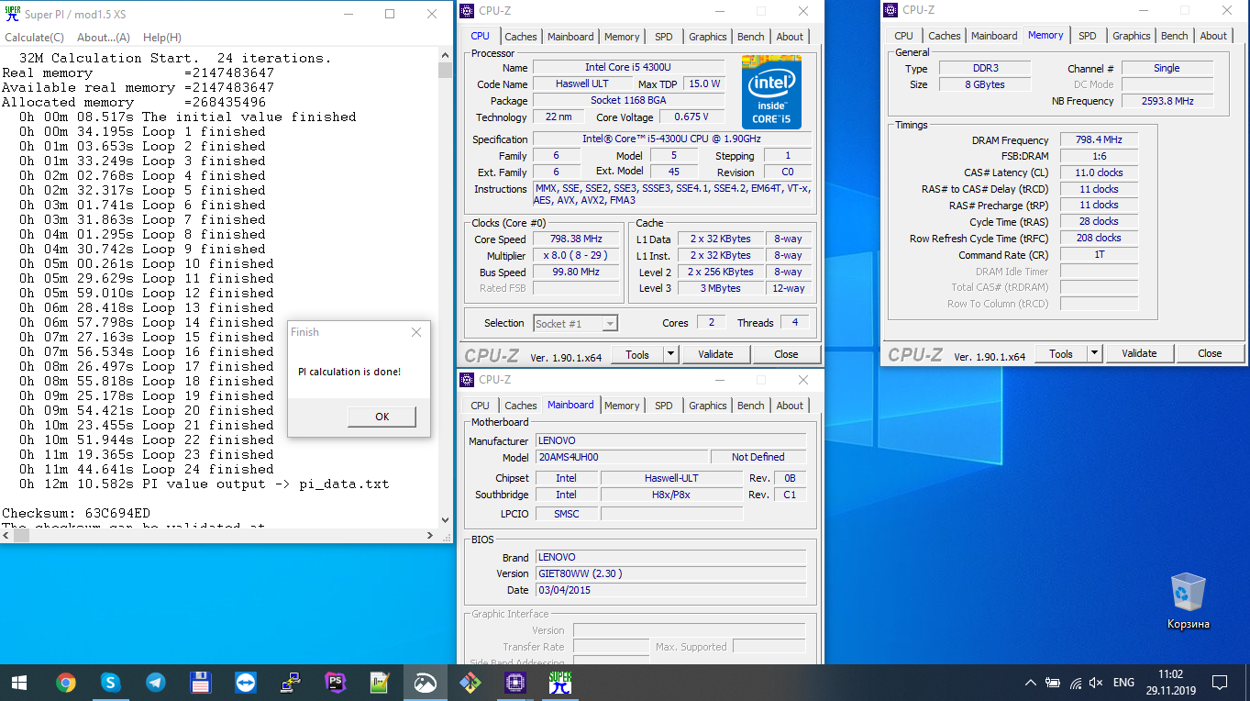Open the Mainboard tab in the CPU-Z memory window
This screenshot has height=701, width=1250.
point(995,36)
